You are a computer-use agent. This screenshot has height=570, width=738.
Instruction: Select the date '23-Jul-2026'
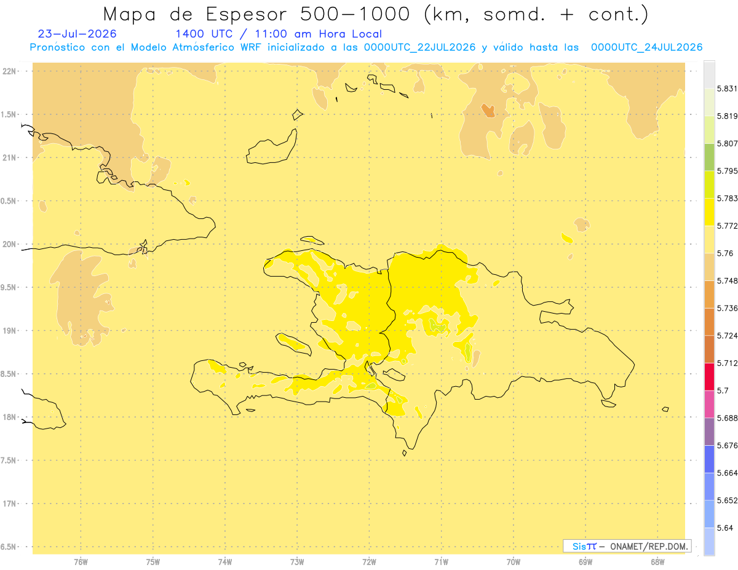coord(77,34)
